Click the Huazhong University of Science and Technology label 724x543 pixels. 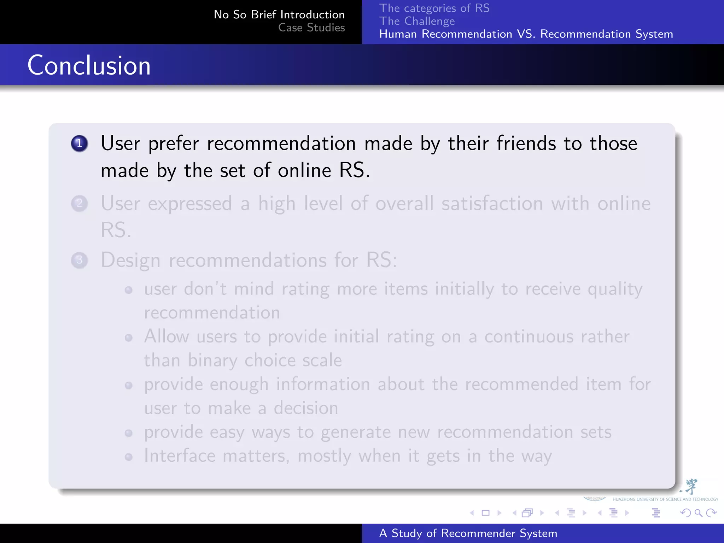665,499
